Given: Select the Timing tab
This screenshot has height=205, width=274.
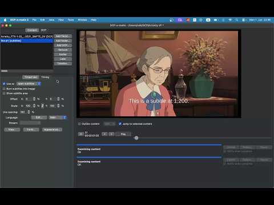Looking at the screenshot, I should 45,77.
